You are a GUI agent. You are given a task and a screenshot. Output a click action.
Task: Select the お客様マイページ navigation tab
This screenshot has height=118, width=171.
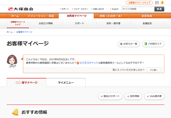click(76, 16)
